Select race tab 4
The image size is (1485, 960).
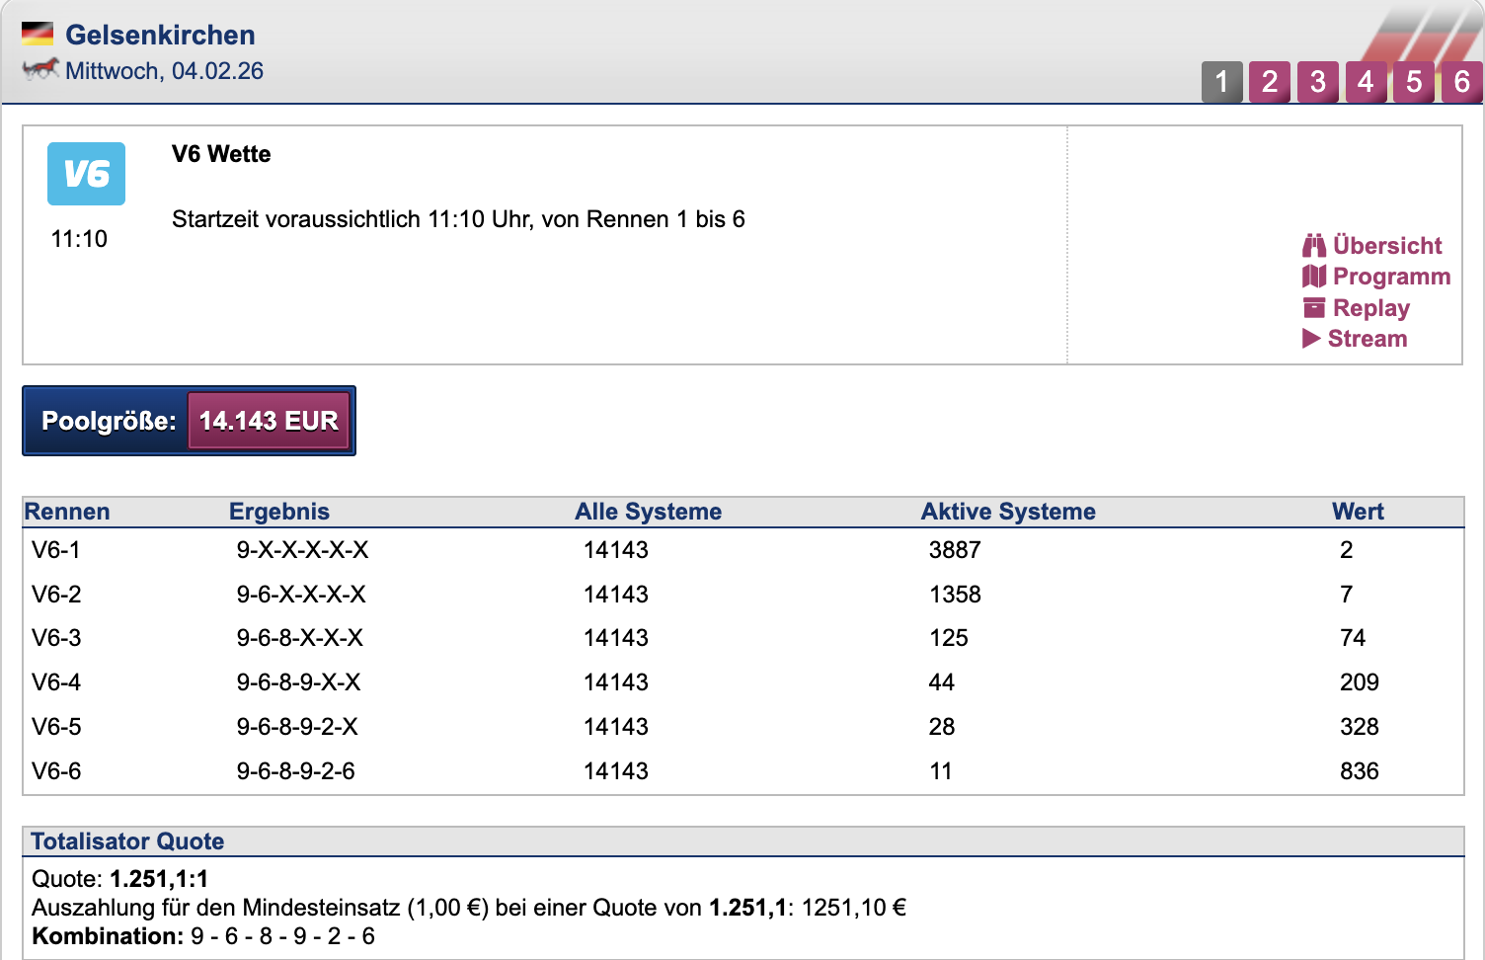tap(1366, 82)
